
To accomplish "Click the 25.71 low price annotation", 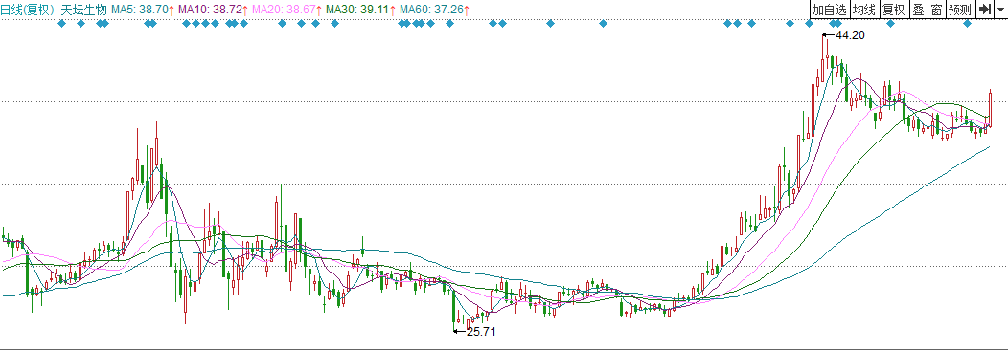I will [481, 332].
